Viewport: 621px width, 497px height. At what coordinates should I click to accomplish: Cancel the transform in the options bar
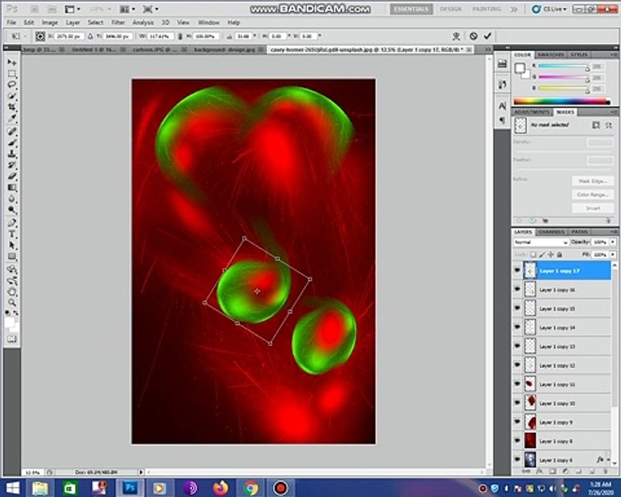coord(473,36)
